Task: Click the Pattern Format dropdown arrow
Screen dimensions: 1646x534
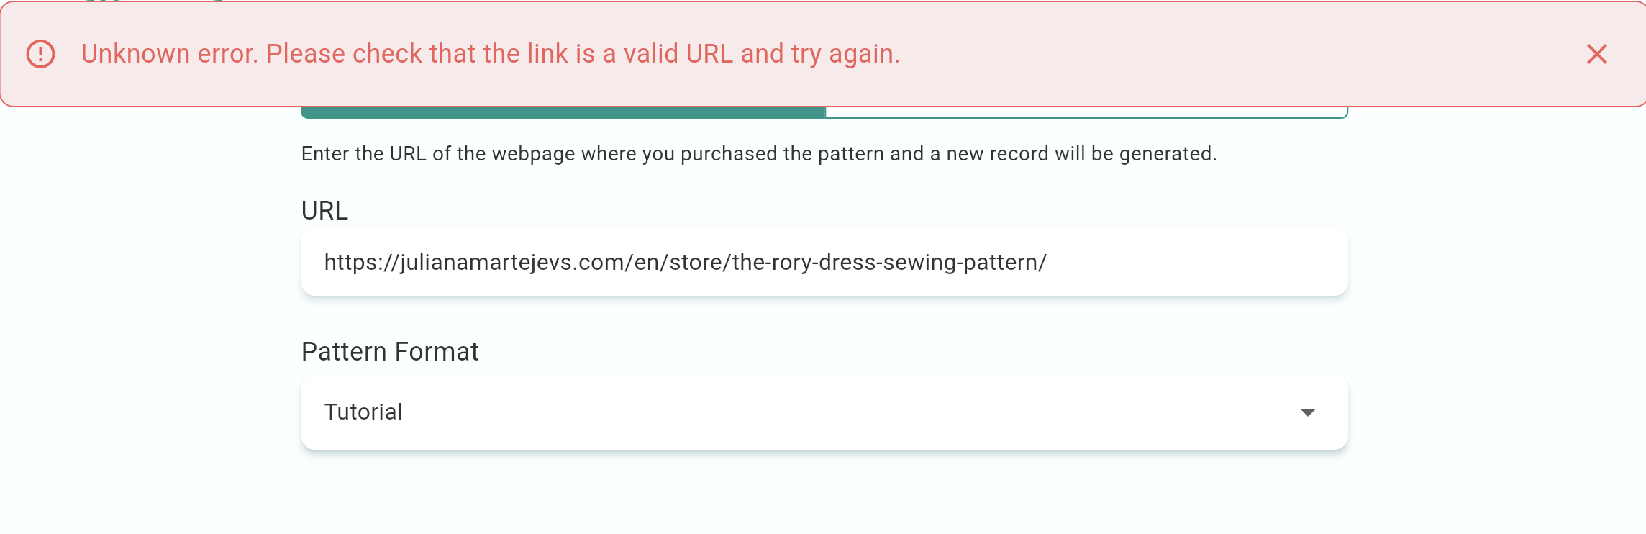Action: point(1308,412)
